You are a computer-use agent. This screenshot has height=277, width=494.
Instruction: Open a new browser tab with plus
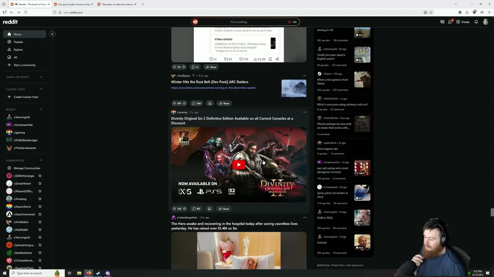click(142, 4)
